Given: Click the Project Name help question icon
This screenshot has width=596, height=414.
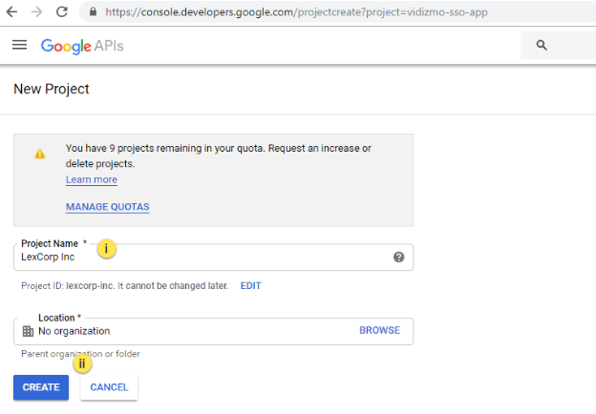Looking at the screenshot, I should tap(398, 258).
